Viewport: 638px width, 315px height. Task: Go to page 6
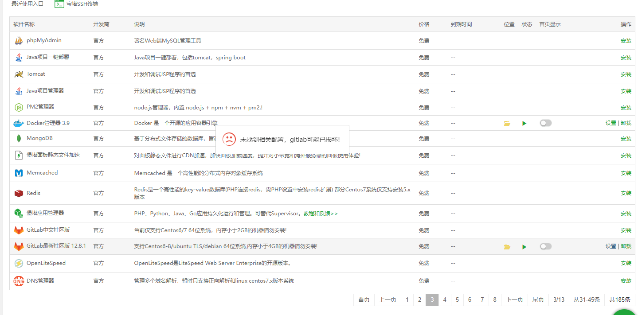tap(470, 300)
